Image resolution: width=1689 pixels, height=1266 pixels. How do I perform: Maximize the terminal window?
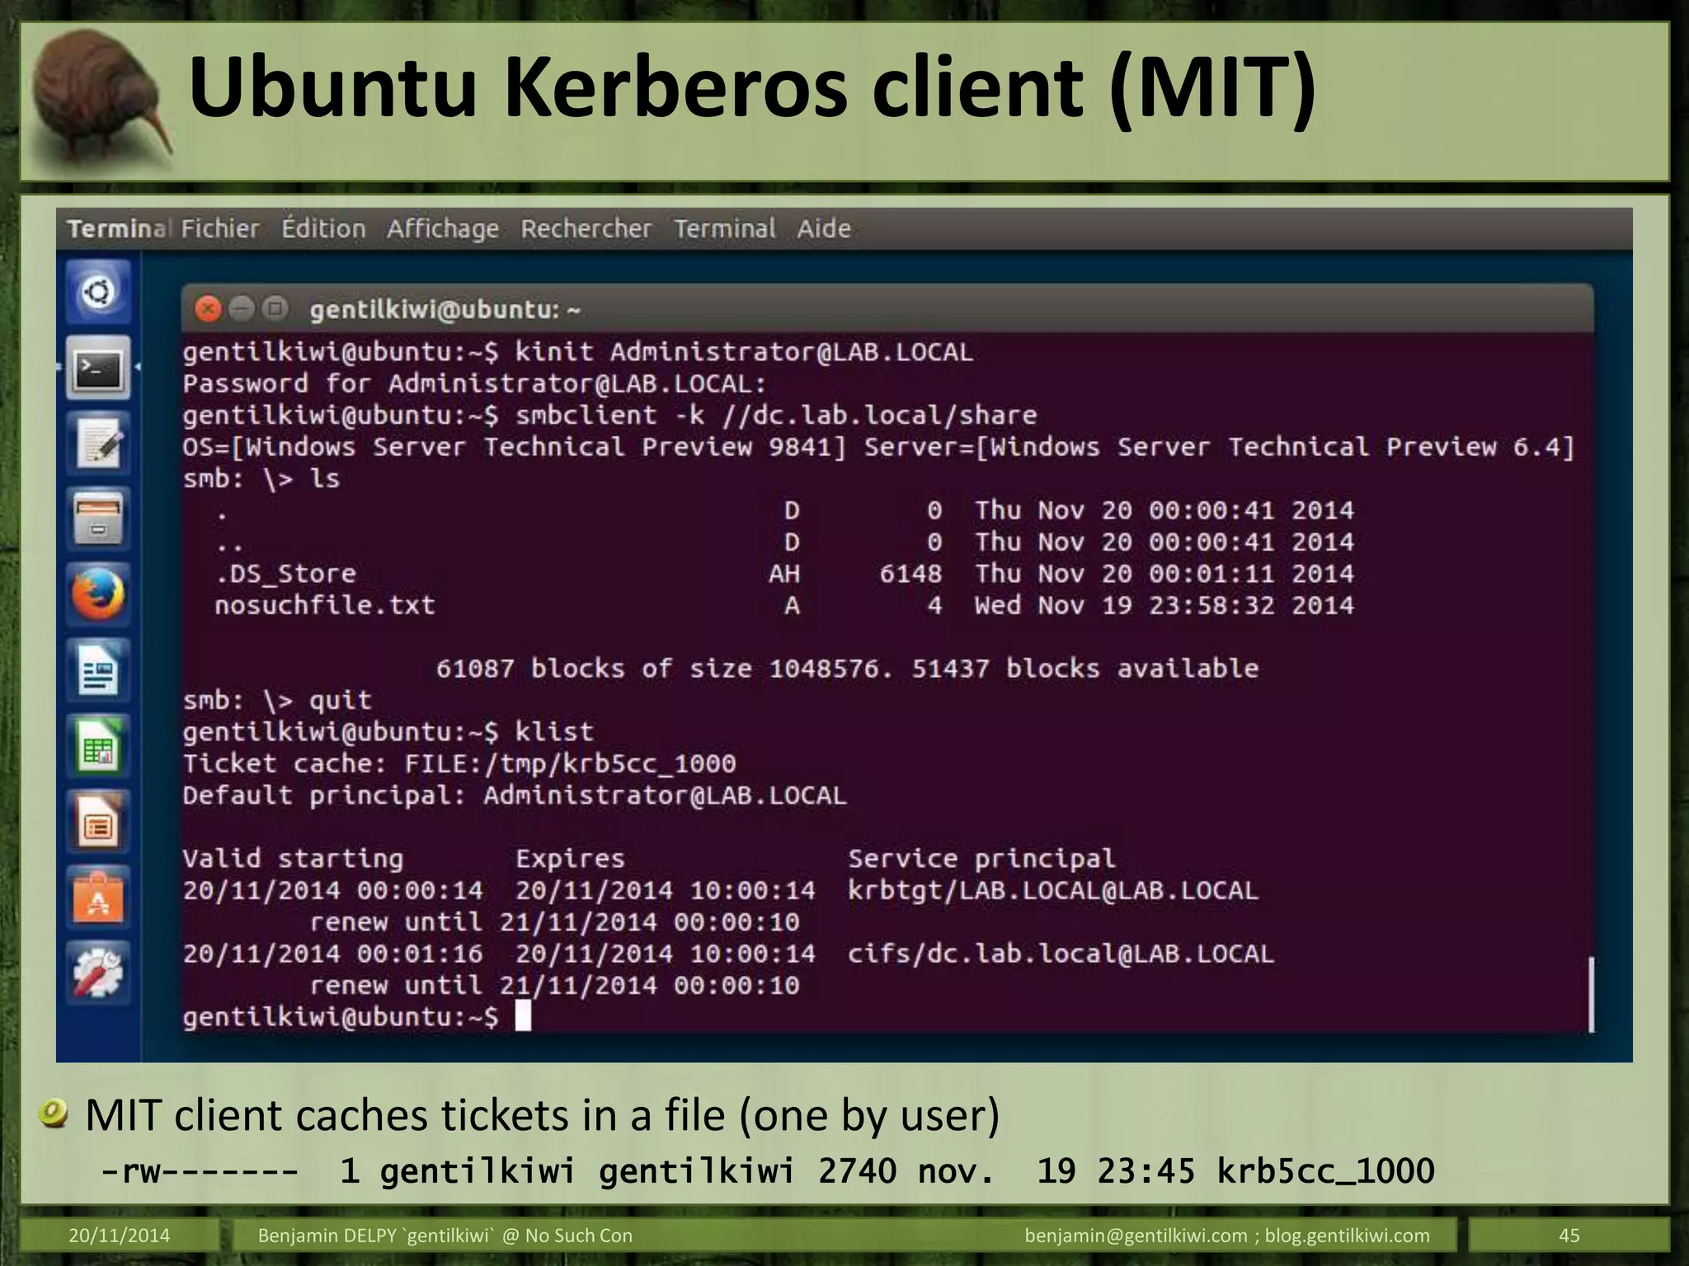[x=275, y=309]
